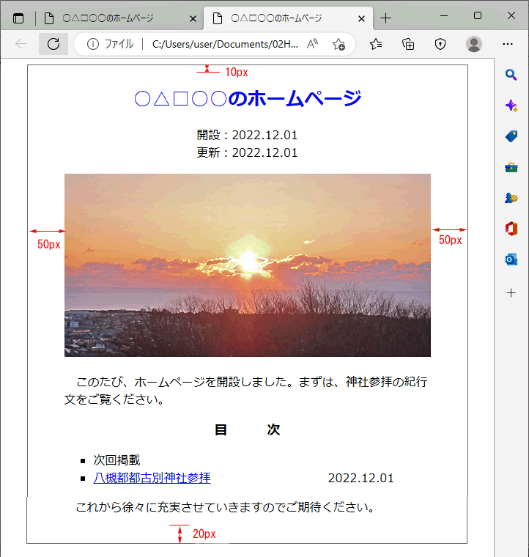Open the Favorites list icon
The image size is (529, 557).
pyautogui.click(x=376, y=44)
